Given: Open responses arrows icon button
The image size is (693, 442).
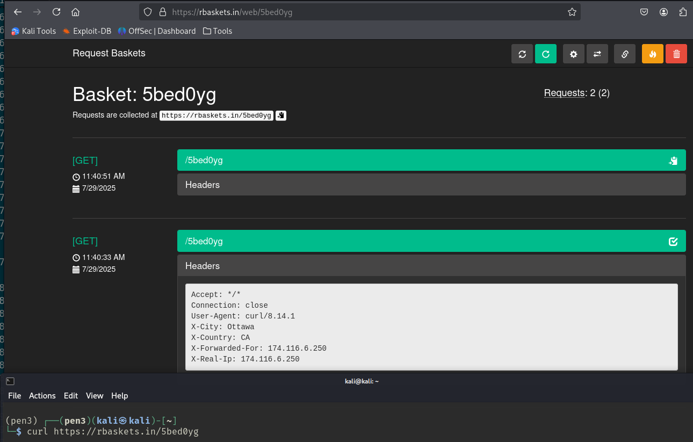Looking at the screenshot, I should click(597, 54).
